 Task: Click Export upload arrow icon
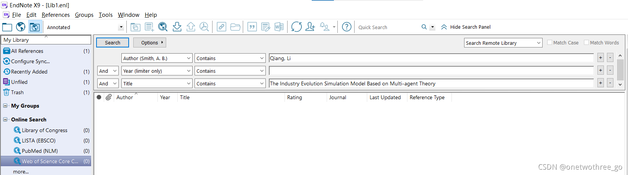tap(191, 27)
